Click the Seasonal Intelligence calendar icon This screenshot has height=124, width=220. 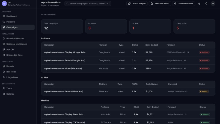[4, 44]
